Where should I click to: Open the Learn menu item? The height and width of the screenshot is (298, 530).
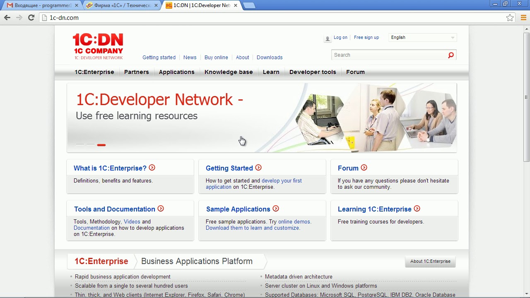point(271,72)
